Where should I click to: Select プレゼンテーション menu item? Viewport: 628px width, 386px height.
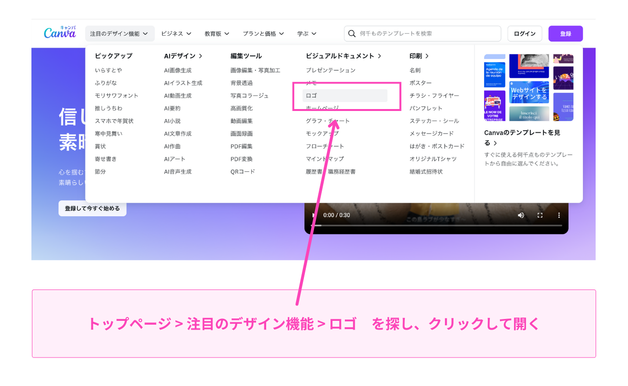pyautogui.click(x=330, y=70)
